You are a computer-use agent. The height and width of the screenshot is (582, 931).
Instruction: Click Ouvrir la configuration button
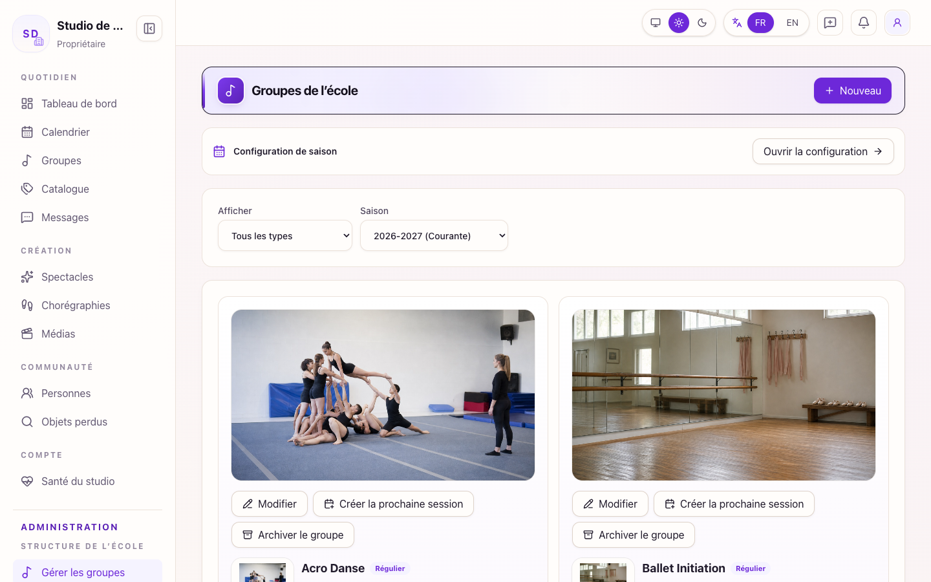coord(823,151)
